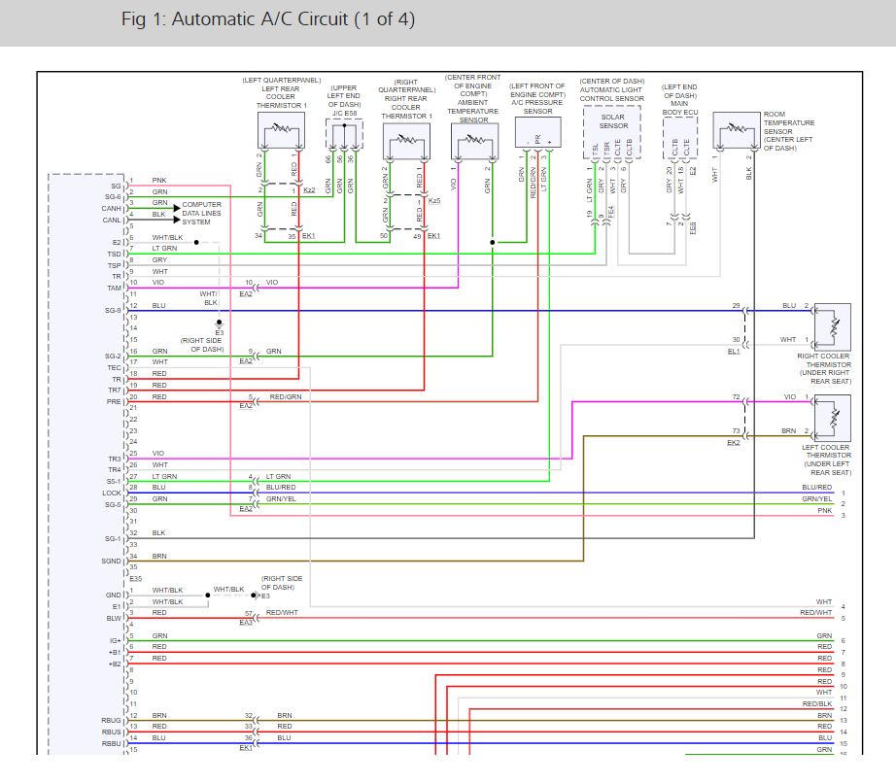Viewport: 896px width, 783px height.
Task: Click the LOCK pin label
Action: point(113,493)
